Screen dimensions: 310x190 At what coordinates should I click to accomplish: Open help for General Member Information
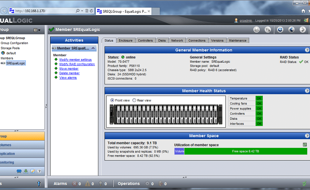coord(307,50)
